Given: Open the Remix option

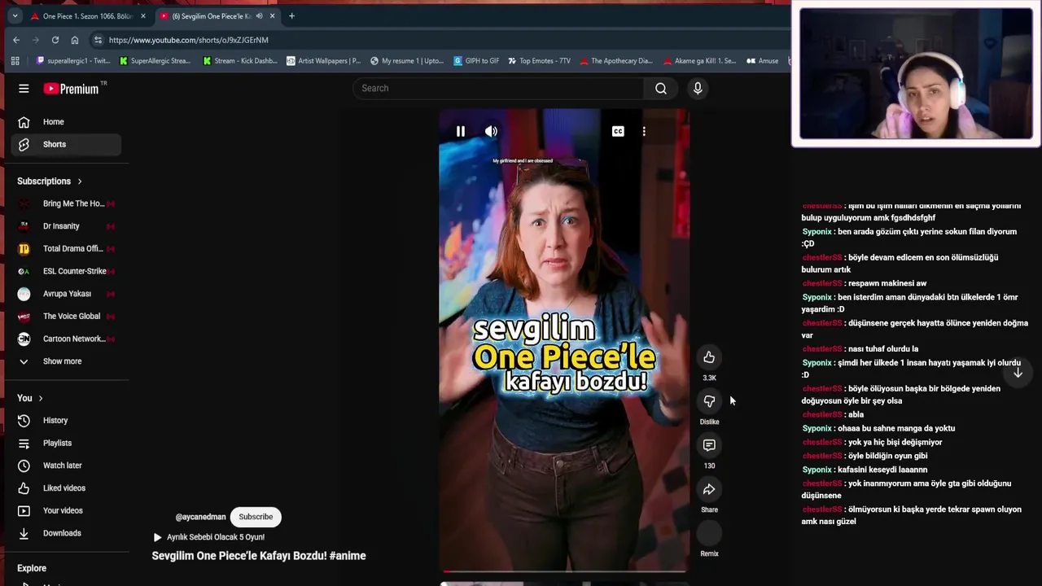Looking at the screenshot, I should pos(709,533).
